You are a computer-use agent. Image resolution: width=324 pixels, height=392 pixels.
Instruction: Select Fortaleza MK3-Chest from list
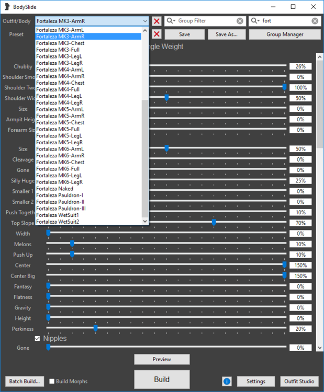[88, 43]
